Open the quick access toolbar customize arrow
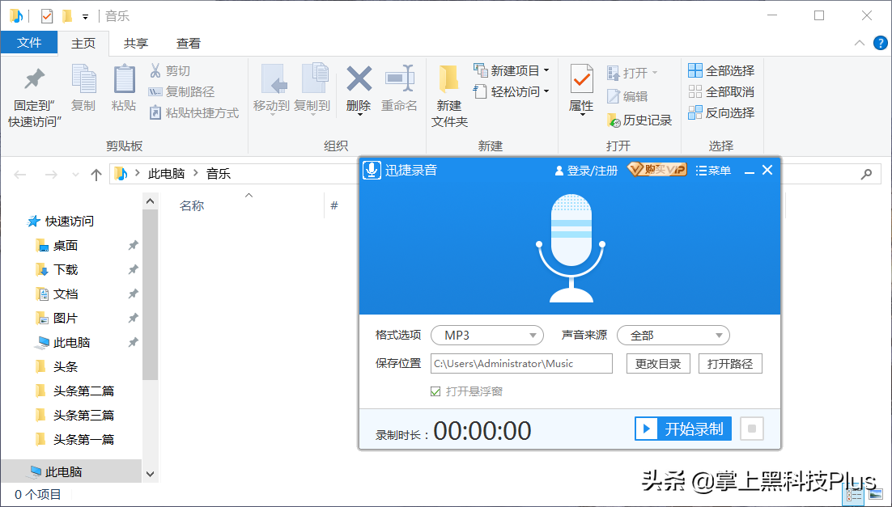This screenshot has width=892, height=507. pos(85,17)
